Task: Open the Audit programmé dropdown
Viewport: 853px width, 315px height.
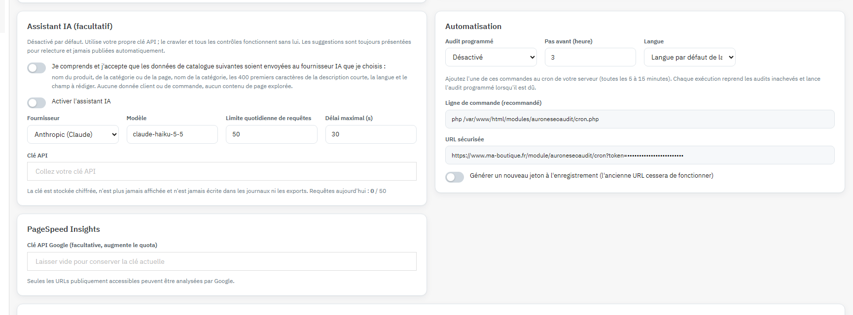Action: (x=491, y=57)
